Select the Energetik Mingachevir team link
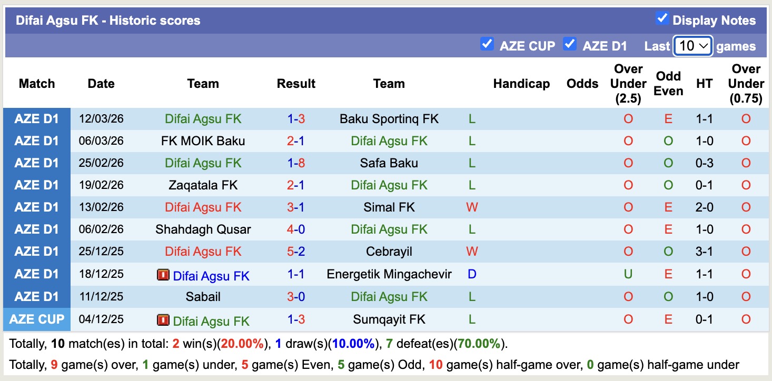Viewport: 772px width, 381px height. 389,274
